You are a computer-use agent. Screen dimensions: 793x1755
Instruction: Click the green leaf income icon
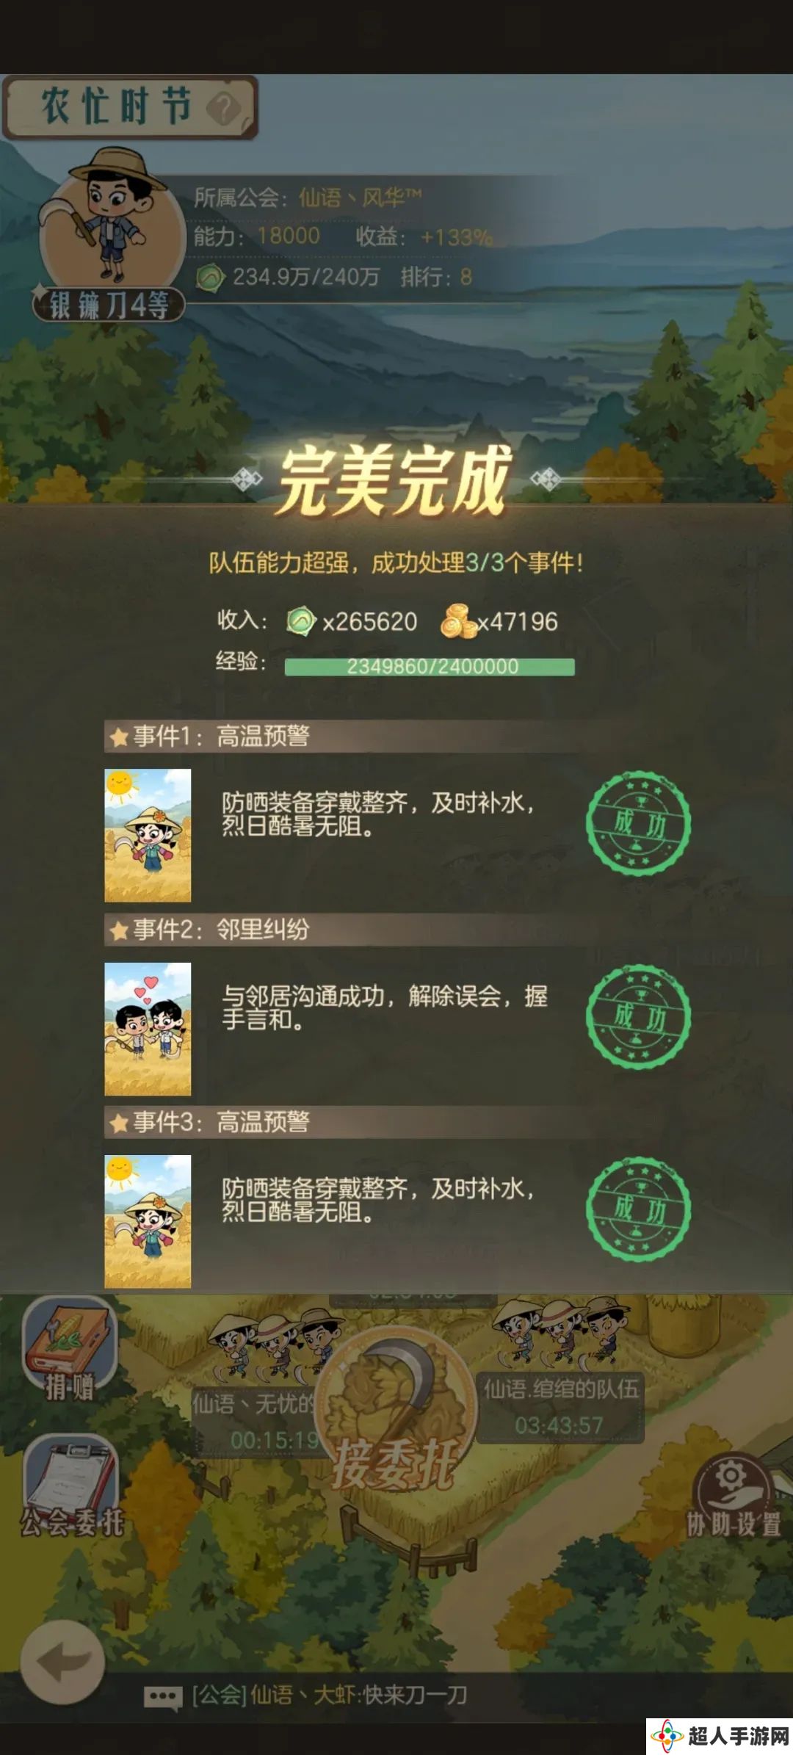(300, 621)
